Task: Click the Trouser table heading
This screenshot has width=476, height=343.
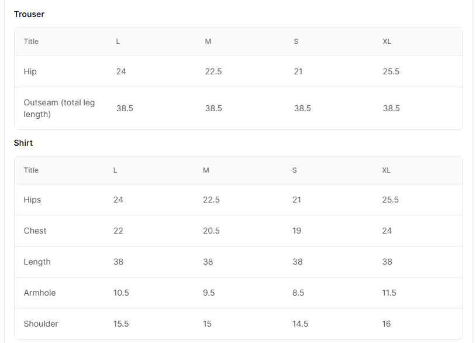Action: (x=29, y=14)
